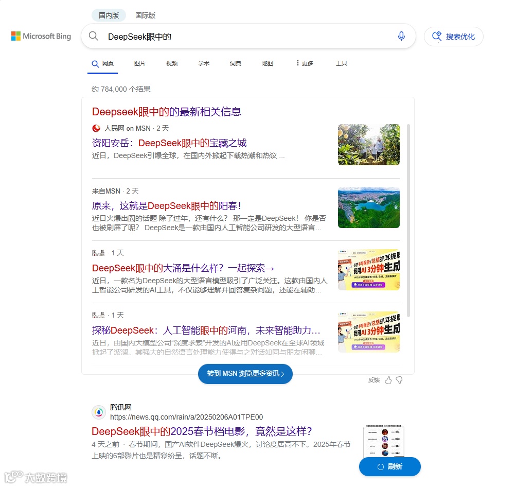Image resolution: width=516 pixels, height=487 pixels.
Task: Click the aerial lake landscape thumbnail
Action: coord(368,207)
